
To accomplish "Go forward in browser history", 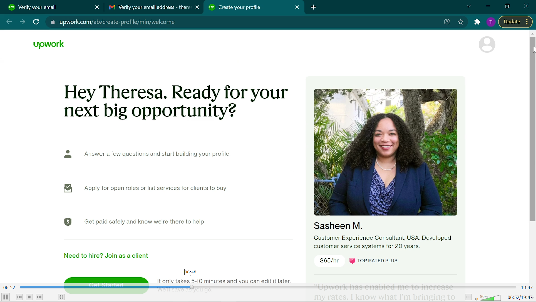I will (x=22, y=22).
